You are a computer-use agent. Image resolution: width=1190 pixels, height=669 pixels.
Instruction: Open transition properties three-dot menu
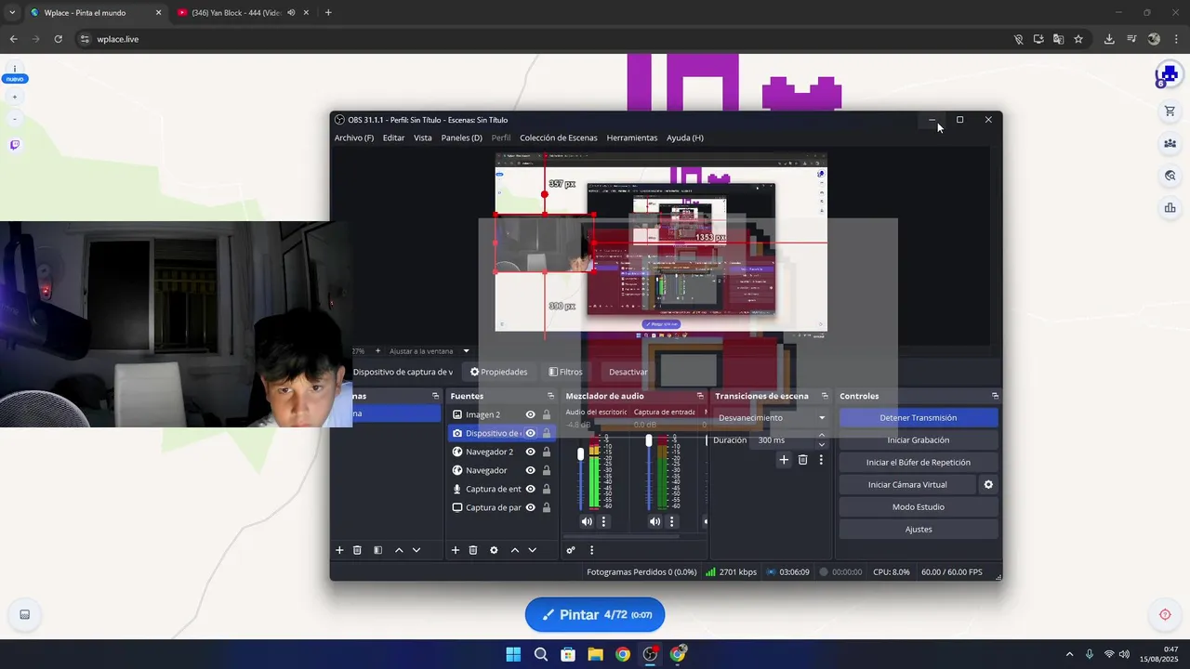(821, 459)
